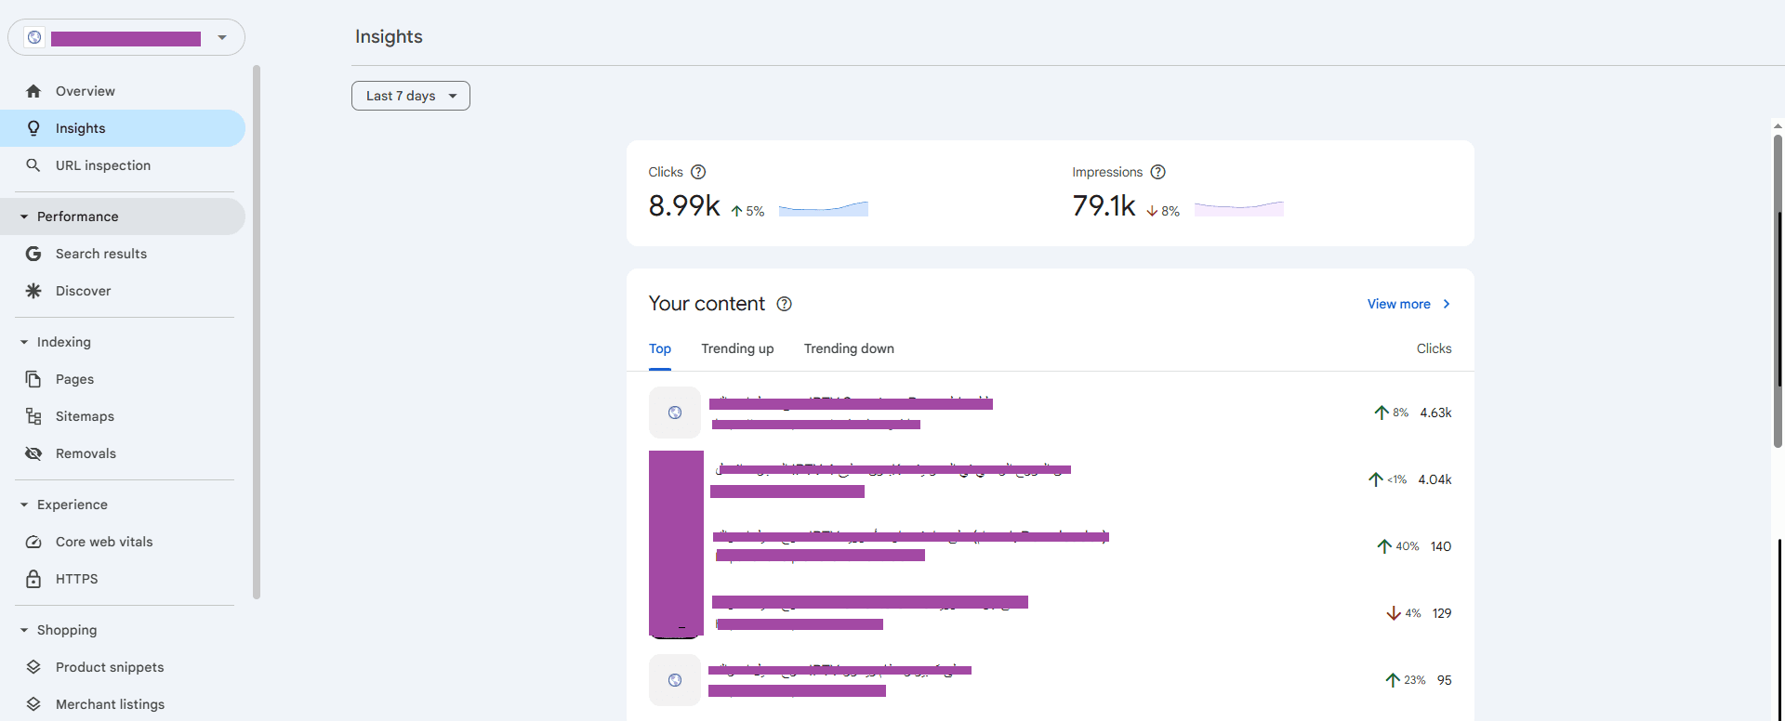
Task: Click the Discover asterisk icon
Action: pyautogui.click(x=33, y=291)
